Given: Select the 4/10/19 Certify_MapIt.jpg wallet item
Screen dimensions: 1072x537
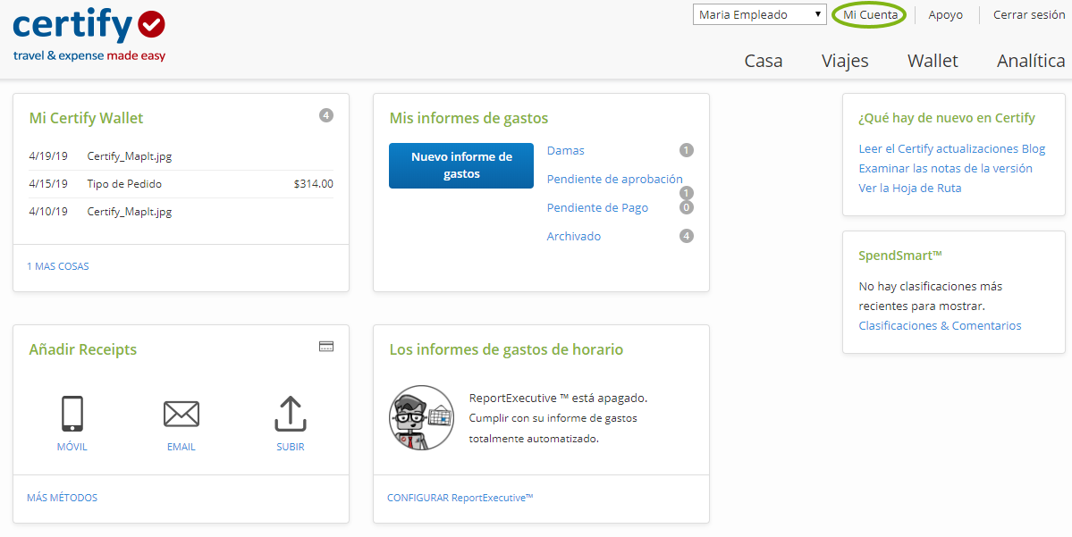Looking at the screenshot, I should (x=181, y=212).
